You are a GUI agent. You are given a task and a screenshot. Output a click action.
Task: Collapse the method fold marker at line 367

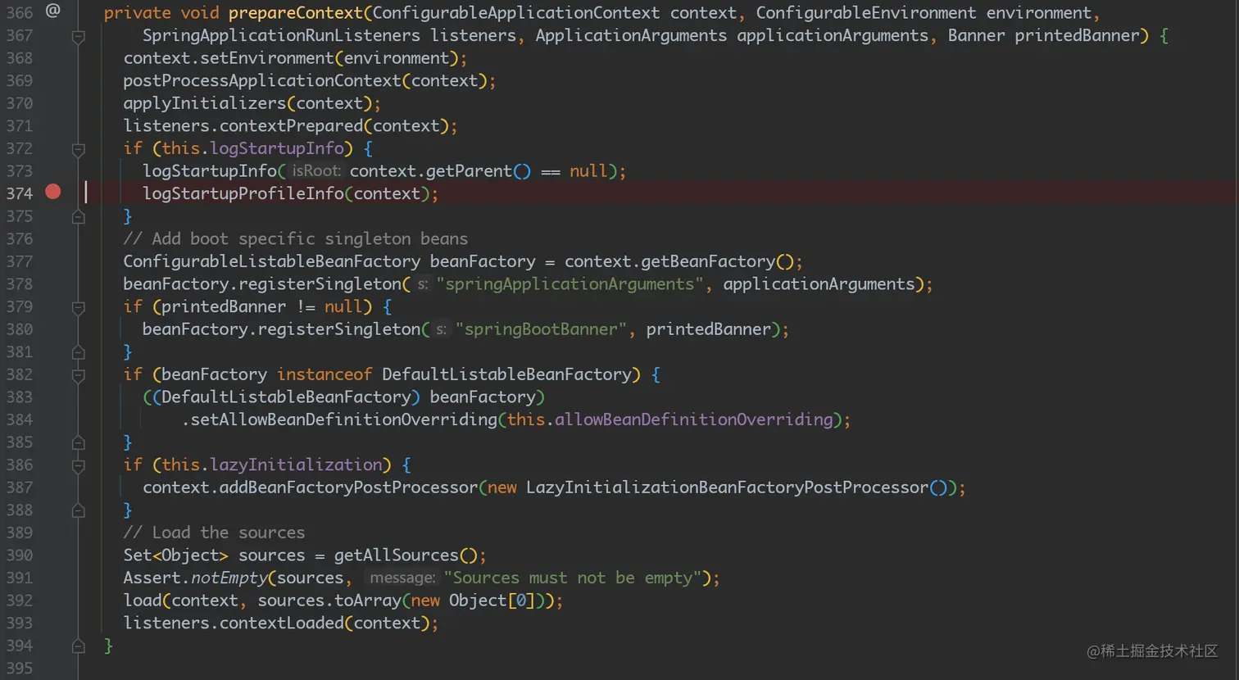pyautogui.click(x=79, y=36)
